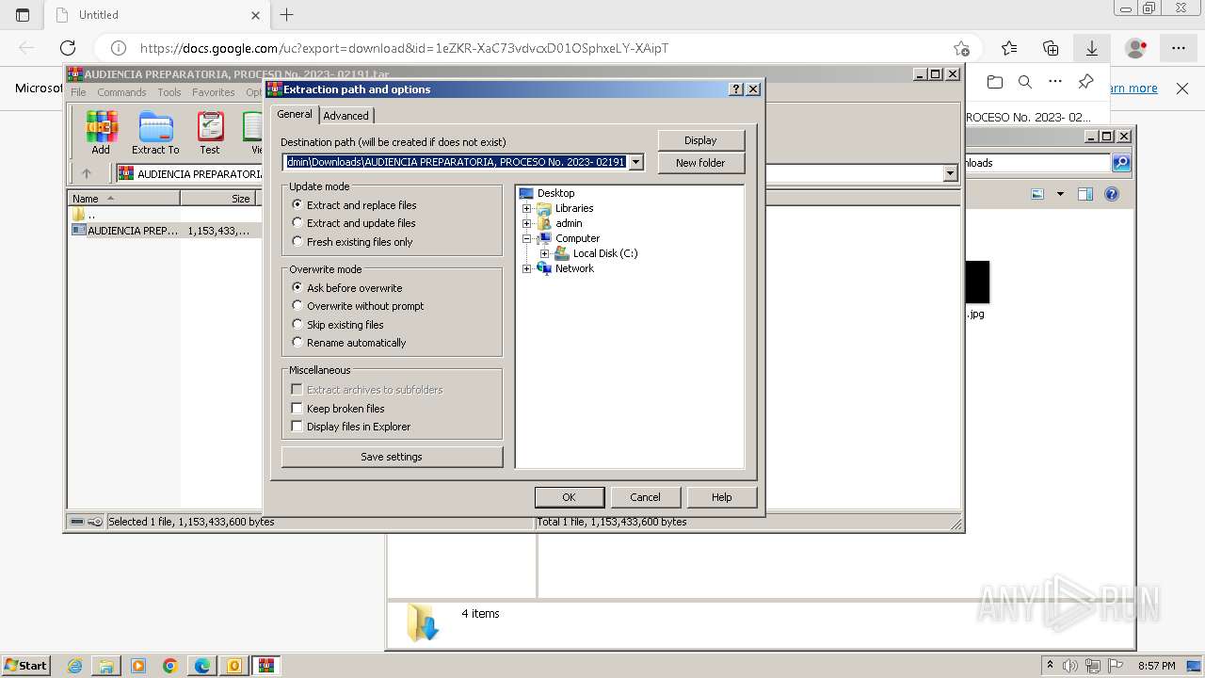1205x678 pixels.
Task: Click the Name column header in WinRAR
Action: pyautogui.click(x=123, y=199)
